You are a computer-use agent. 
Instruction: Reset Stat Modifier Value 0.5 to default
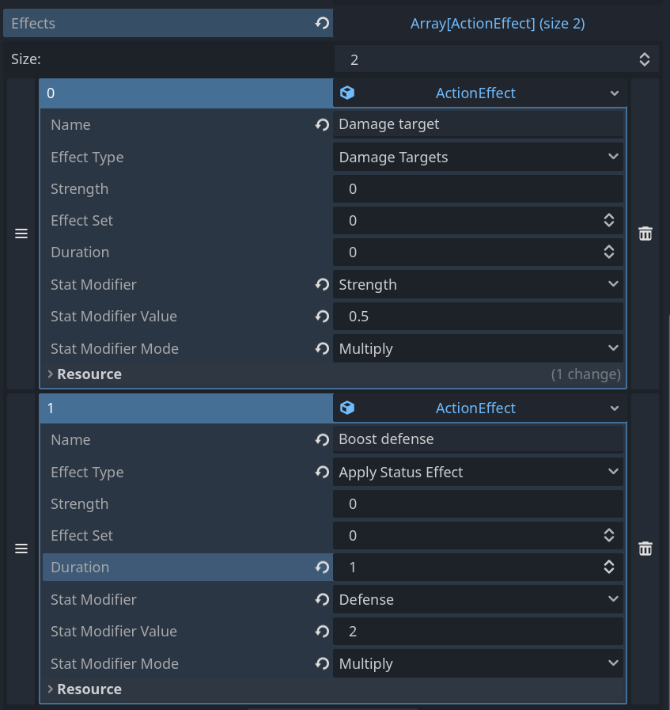[x=322, y=316]
